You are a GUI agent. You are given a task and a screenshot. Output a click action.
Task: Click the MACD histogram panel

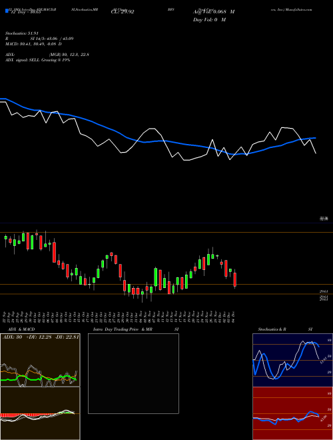40,413
